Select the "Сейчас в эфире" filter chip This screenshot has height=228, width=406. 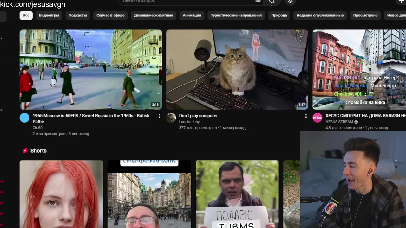110,15
